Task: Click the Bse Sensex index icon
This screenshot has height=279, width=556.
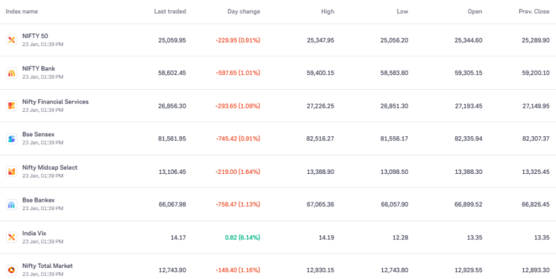Action: 11,139
